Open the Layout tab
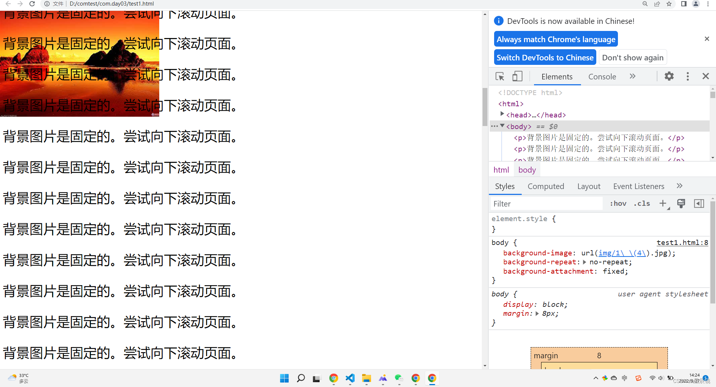This screenshot has width=716, height=387. pos(589,186)
